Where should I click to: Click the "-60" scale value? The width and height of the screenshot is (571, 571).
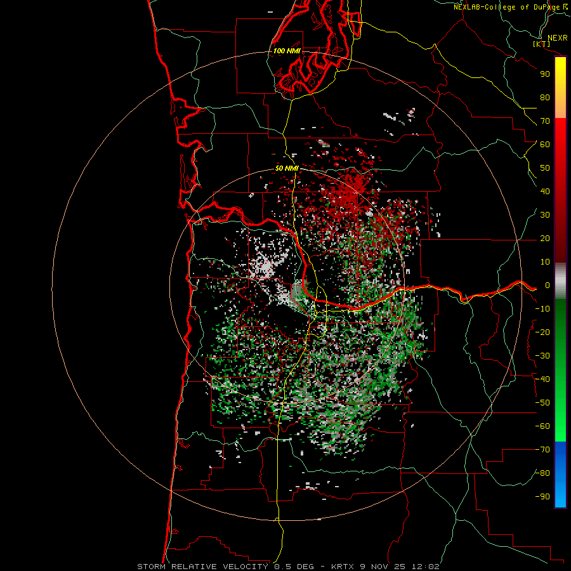[542, 426]
